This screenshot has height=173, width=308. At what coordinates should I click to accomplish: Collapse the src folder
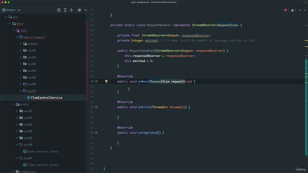[x=6, y=17]
